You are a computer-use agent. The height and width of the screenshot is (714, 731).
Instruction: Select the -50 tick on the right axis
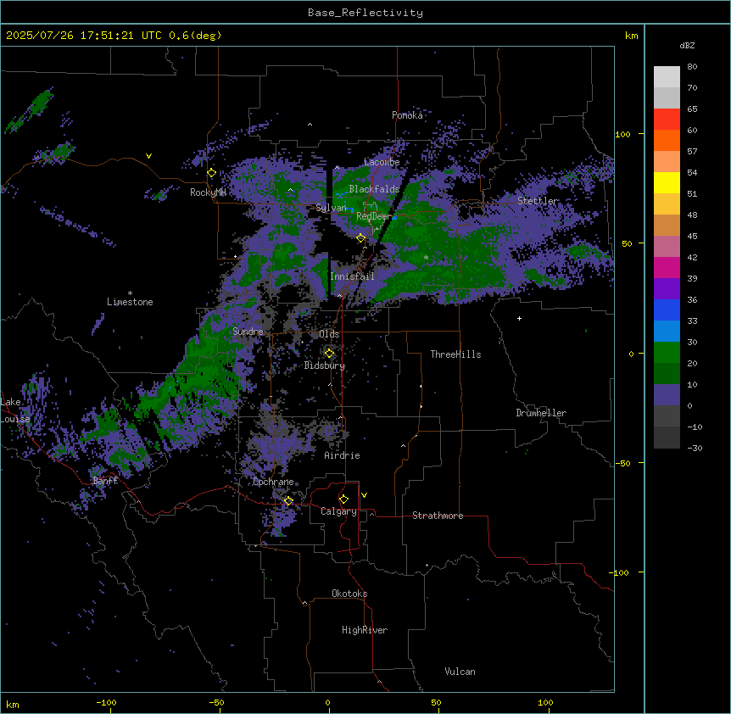[x=622, y=463]
